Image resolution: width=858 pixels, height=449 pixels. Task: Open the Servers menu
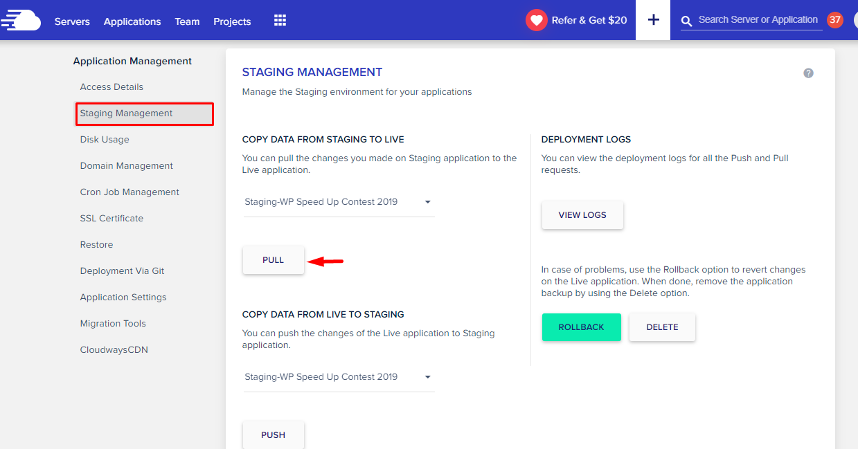click(72, 21)
